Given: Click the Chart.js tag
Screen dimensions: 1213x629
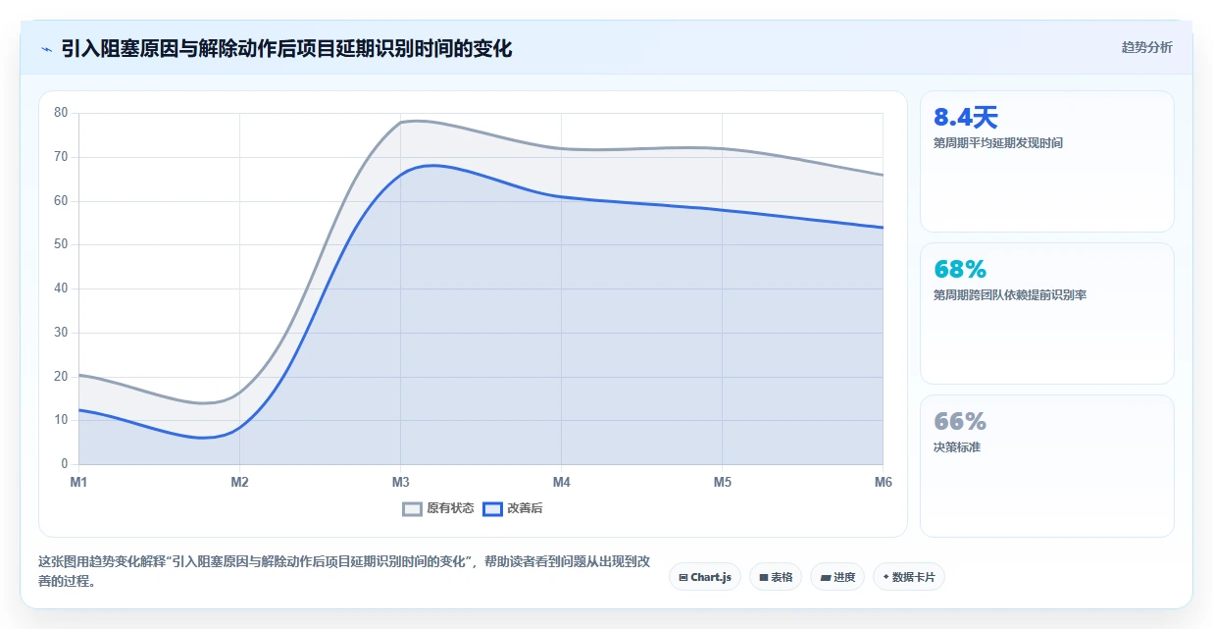Looking at the screenshot, I should (x=705, y=577).
